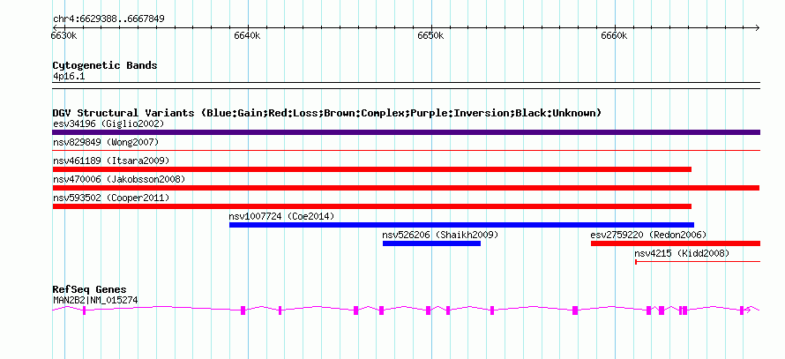The height and width of the screenshot is (359, 785).
Task: Click the nsv829849 thin red line
Action: click(406, 150)
